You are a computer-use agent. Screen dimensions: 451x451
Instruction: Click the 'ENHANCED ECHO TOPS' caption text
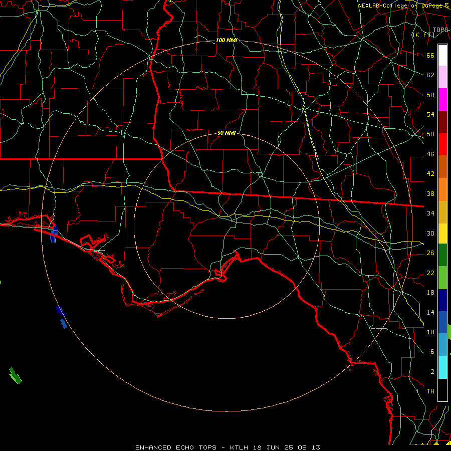point(175,447)
